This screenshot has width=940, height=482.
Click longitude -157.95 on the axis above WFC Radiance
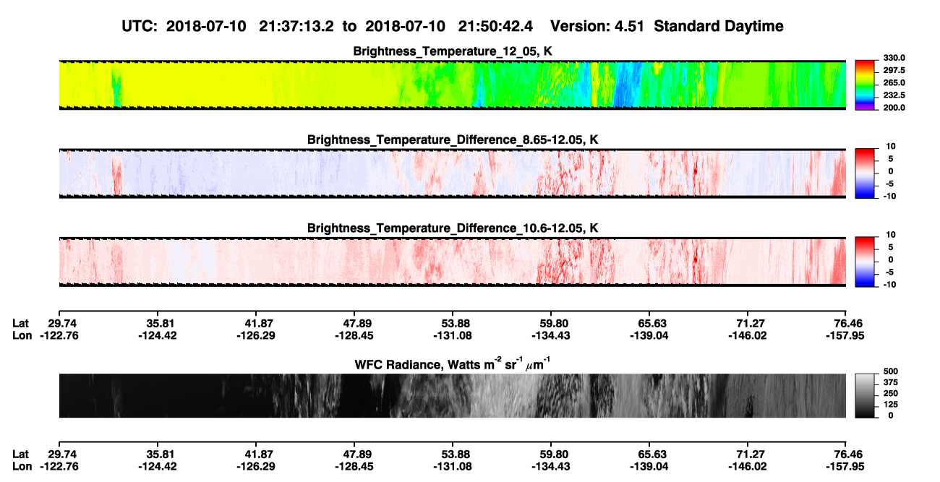pos(846,335)
